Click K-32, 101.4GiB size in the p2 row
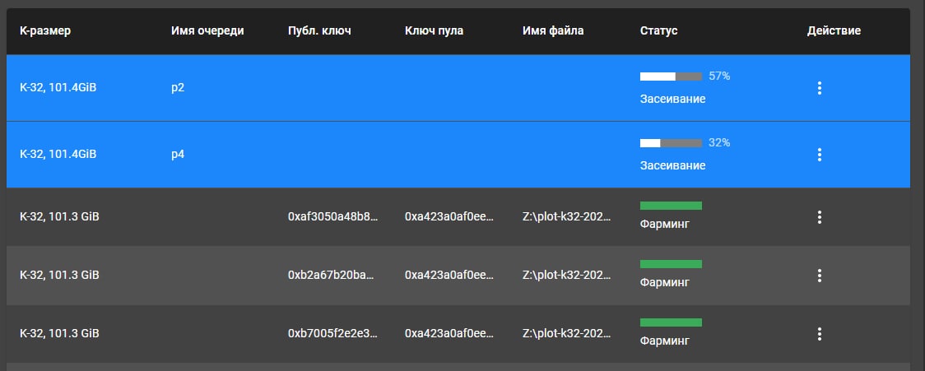925x371 pixels. click(58, 89)
